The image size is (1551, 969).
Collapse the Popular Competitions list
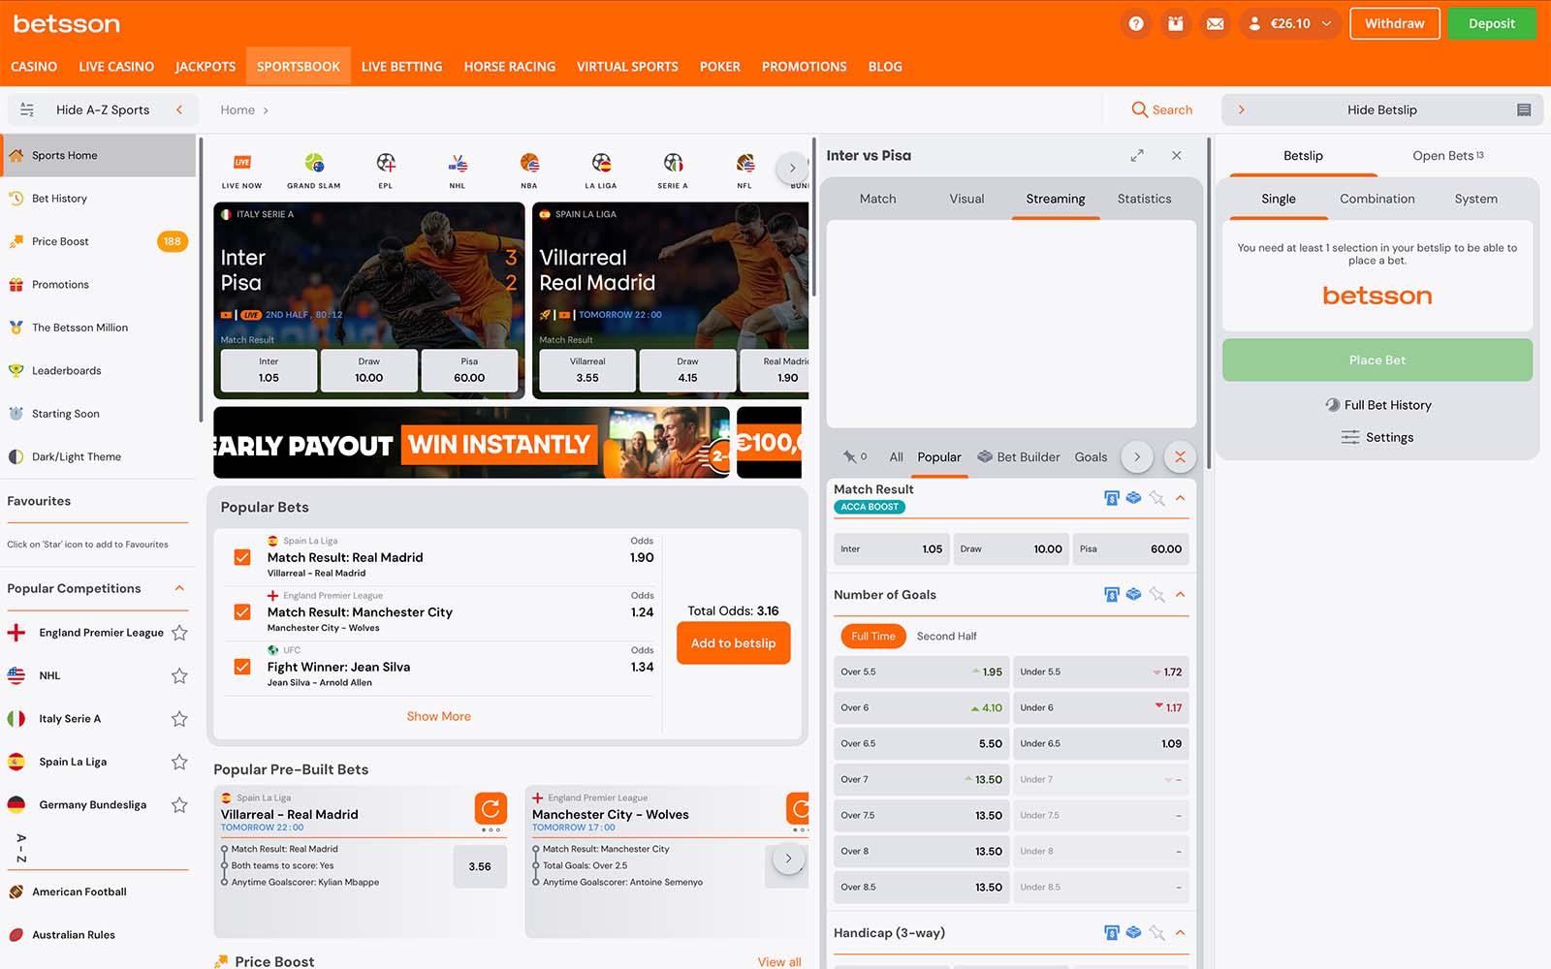(179, 588)
